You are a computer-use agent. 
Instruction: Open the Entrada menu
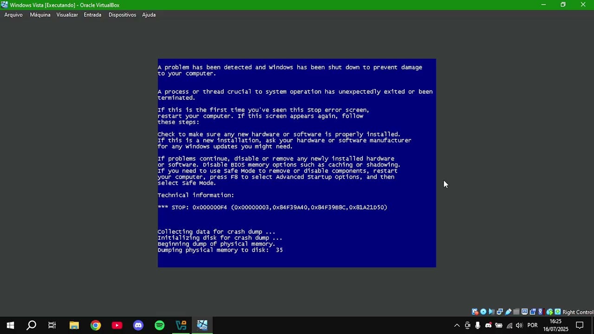[x=92, y=15]
